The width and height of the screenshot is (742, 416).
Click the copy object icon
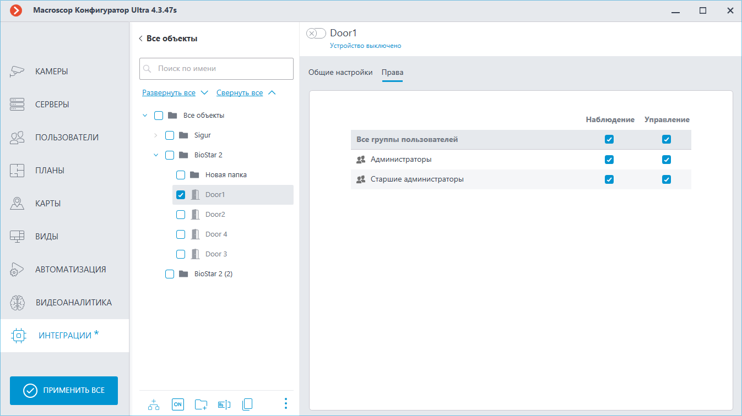coord(247,404)
